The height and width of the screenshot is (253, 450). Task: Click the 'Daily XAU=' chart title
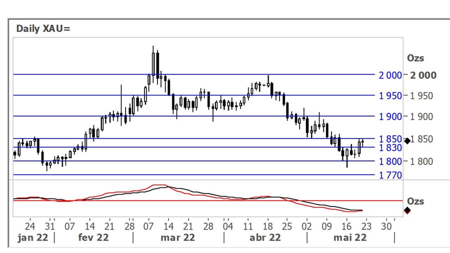pos(43,28)
